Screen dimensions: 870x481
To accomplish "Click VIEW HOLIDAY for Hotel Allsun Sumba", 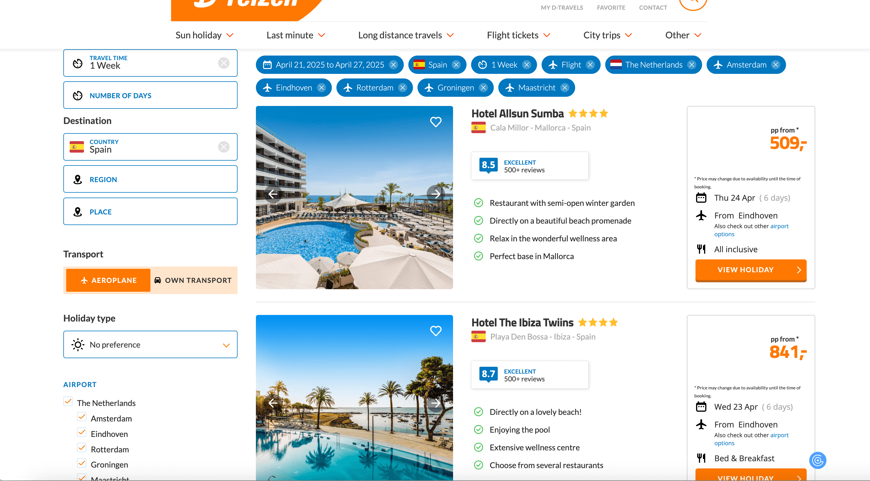I will (751, 270).
